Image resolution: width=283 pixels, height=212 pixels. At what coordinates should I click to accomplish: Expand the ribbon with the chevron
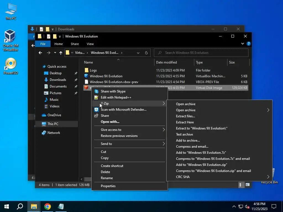coord(243,44)
